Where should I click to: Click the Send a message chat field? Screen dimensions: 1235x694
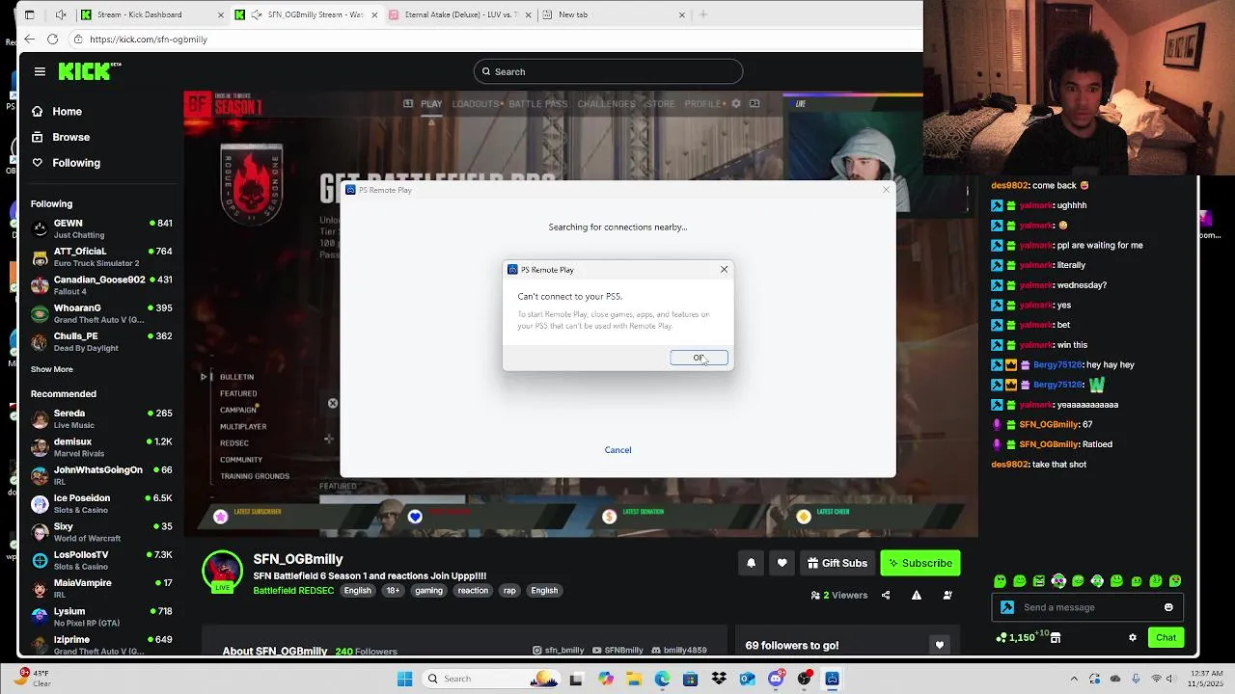click(1085, 607)
